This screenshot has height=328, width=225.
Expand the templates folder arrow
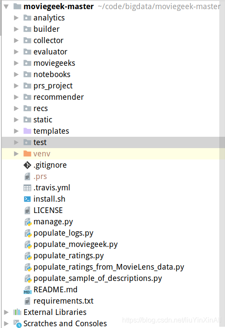click(x=16, y=131)
